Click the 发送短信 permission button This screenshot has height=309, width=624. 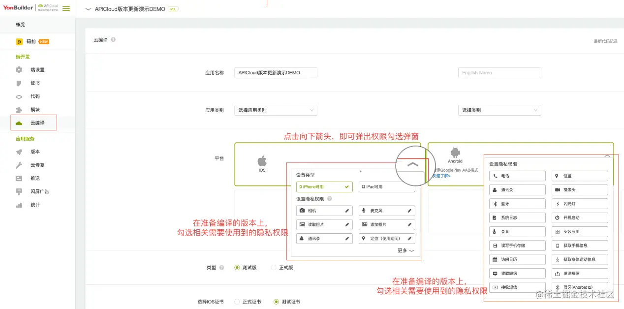580,273
